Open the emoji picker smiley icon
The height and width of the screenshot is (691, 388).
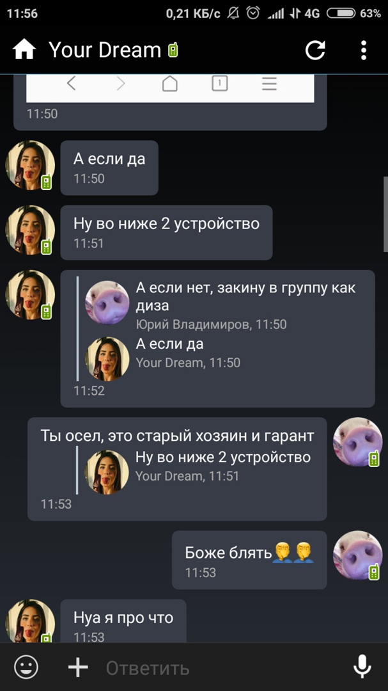pos(26,667)
